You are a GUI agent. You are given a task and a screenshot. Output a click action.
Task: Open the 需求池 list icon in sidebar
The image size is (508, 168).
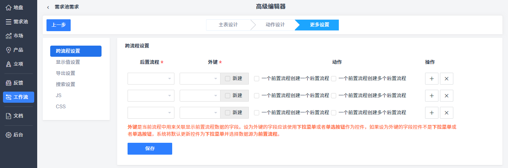[x=9, y=22]
